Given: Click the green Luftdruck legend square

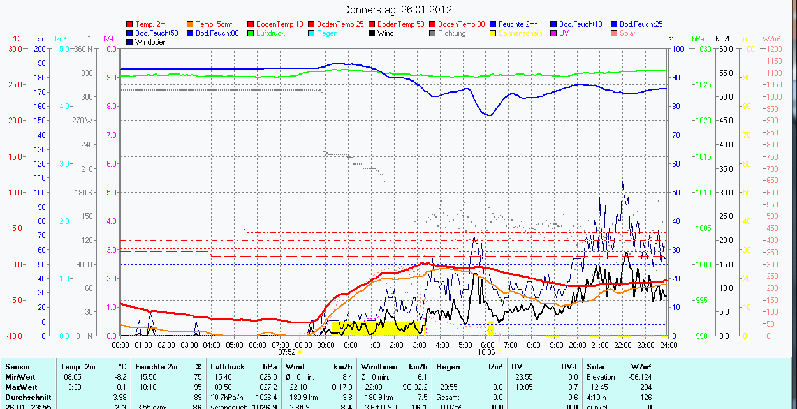Looking at the screenshot, I should pyautogui.click(x=251, y=33).
